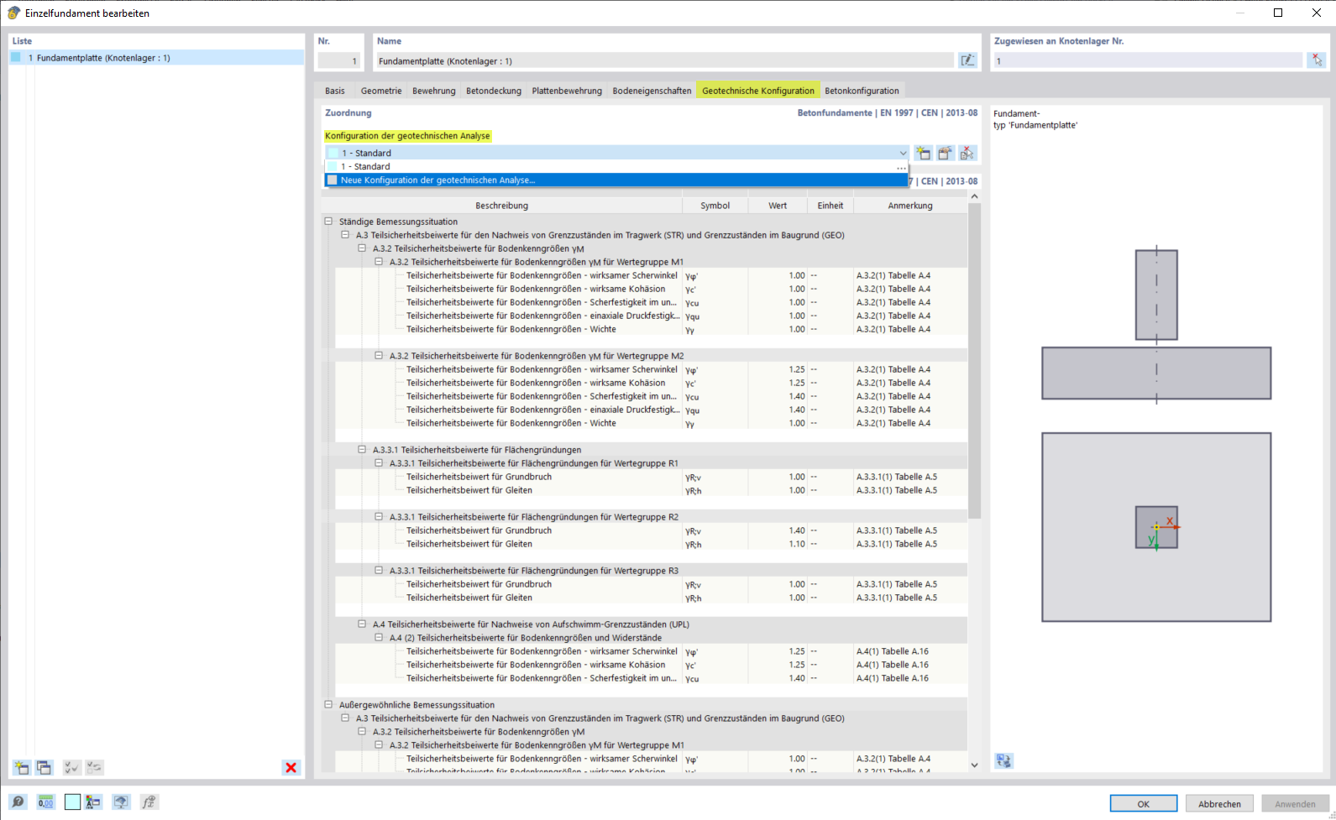Viewport: 1336px width, 820px height.
Task: Edit the geotechnical configuration icon
Action: [945, 153]
